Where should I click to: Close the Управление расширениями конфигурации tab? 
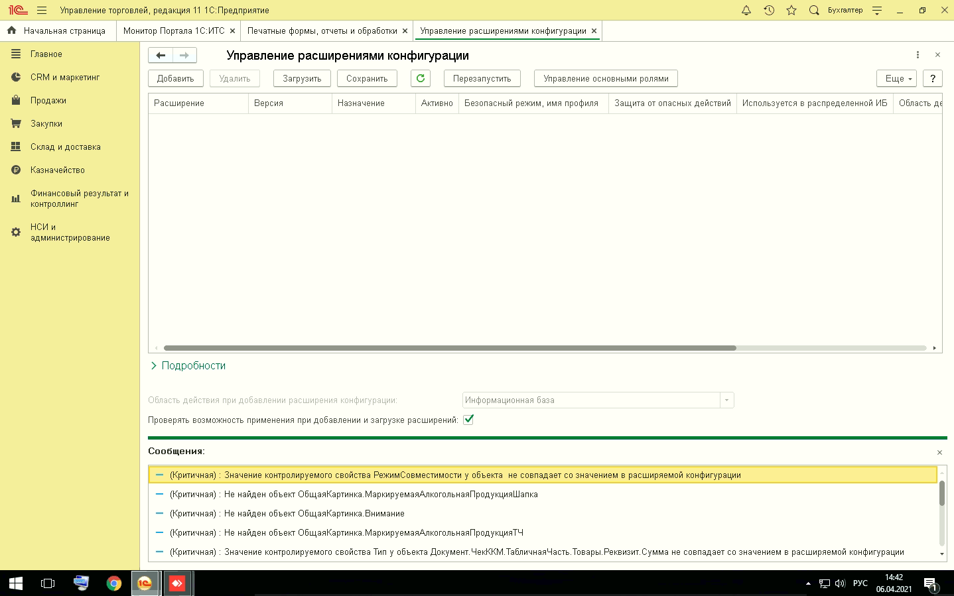pyautogui.click(x=594, y=31)
